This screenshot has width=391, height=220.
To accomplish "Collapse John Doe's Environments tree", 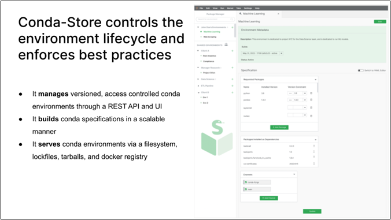I will coord(198,27).
